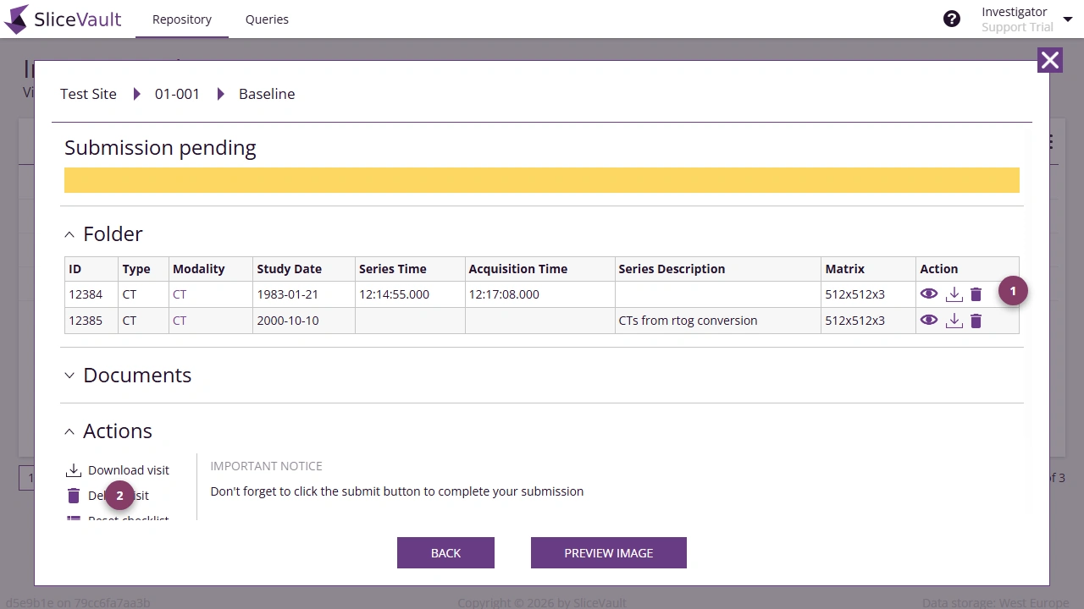Switch to the Queries tab
This screenshot has height=609, width=1084.
267,19
